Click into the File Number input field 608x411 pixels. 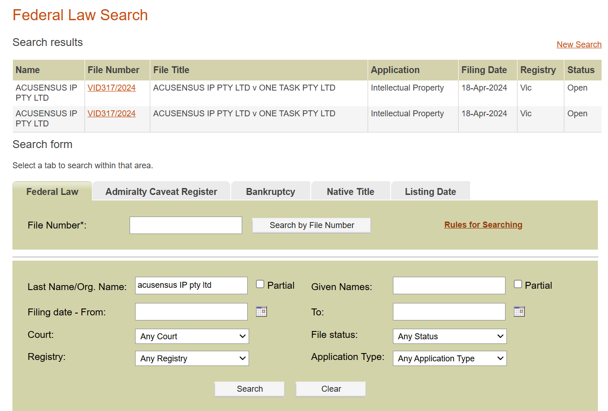[186, 225]
